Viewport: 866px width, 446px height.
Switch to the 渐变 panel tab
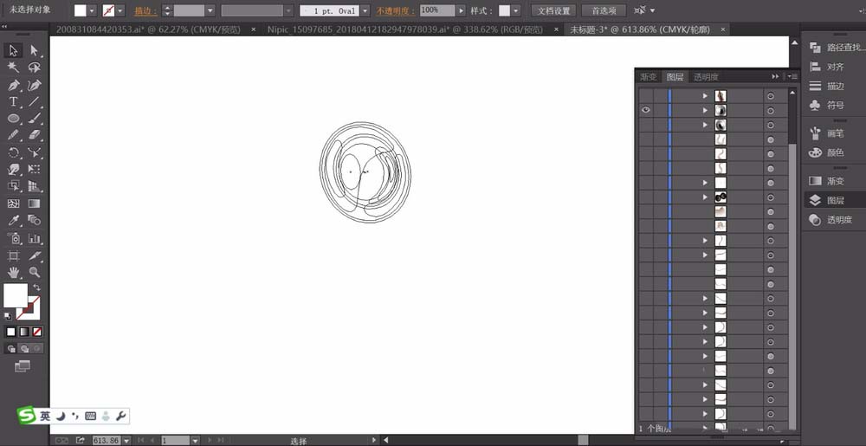pos(649,77)
